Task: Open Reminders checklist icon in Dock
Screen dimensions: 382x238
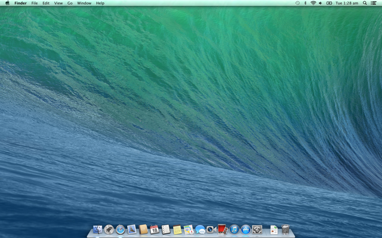Action: (166, 229)
